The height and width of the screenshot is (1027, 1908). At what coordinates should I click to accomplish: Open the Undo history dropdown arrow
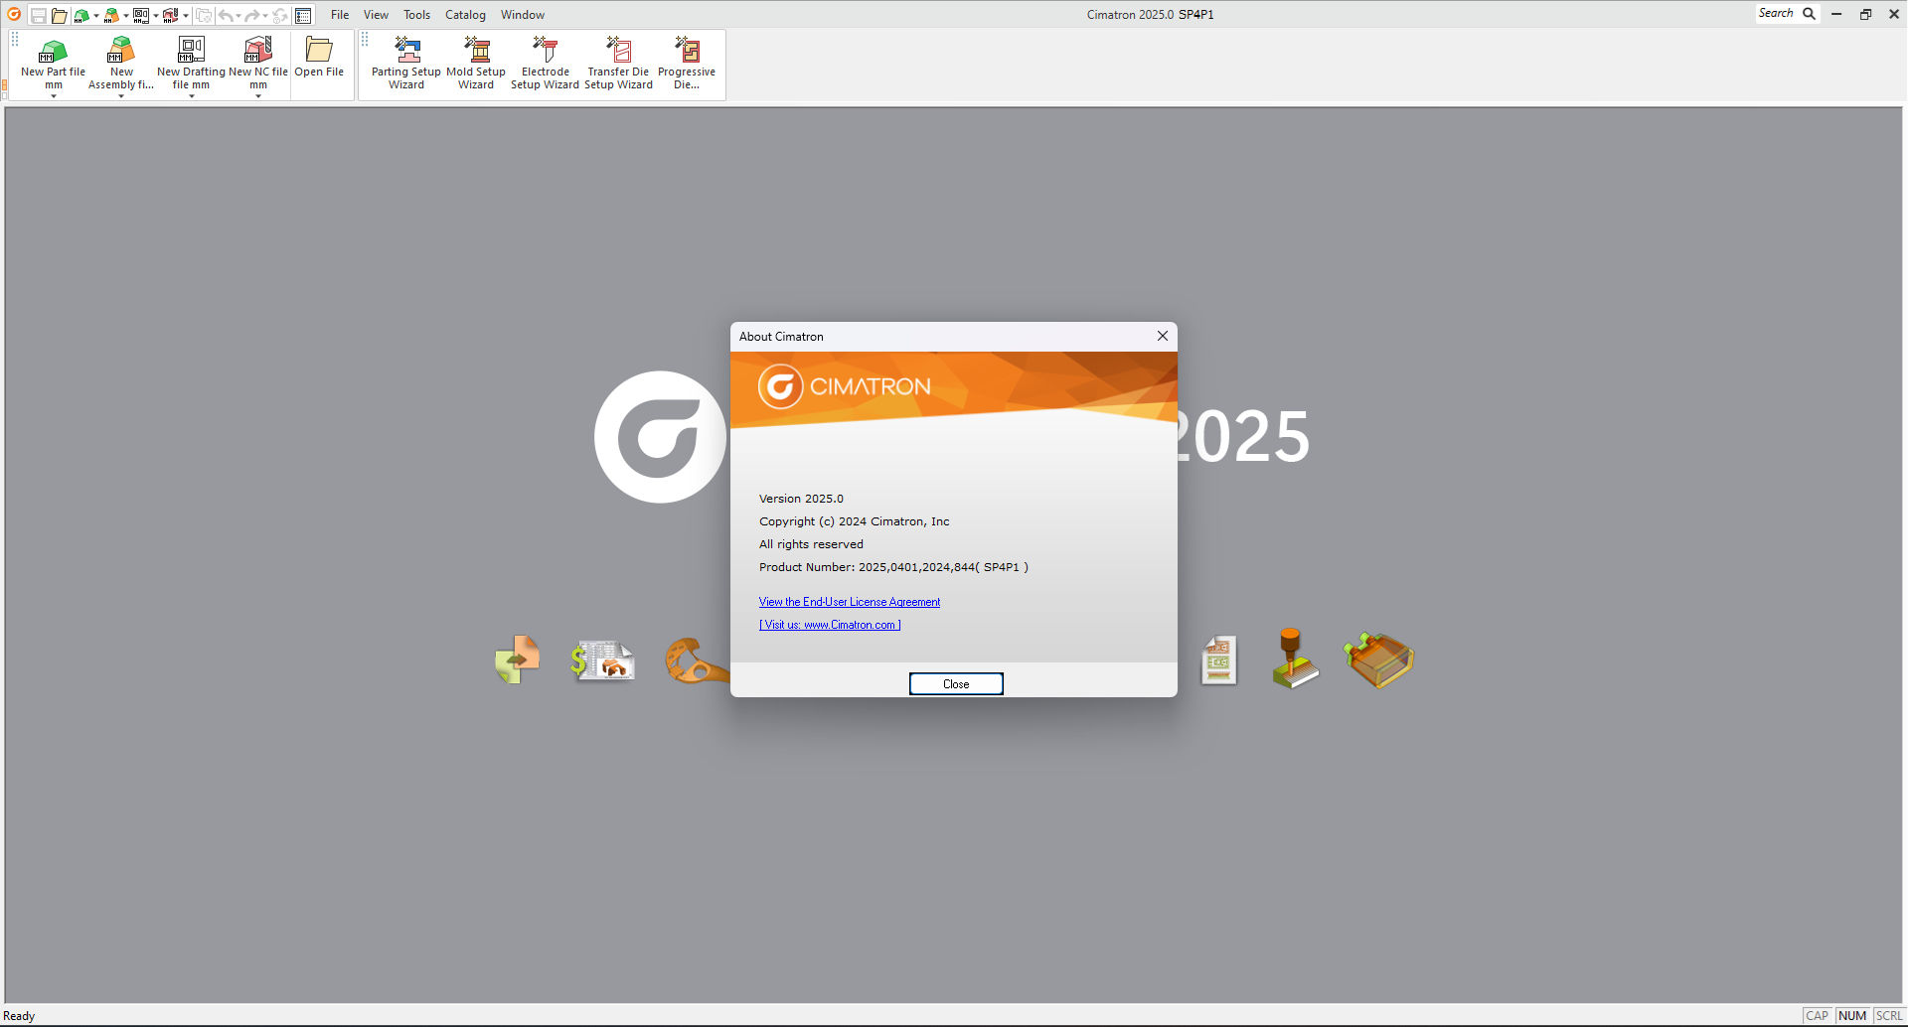(x=238, y=16)
